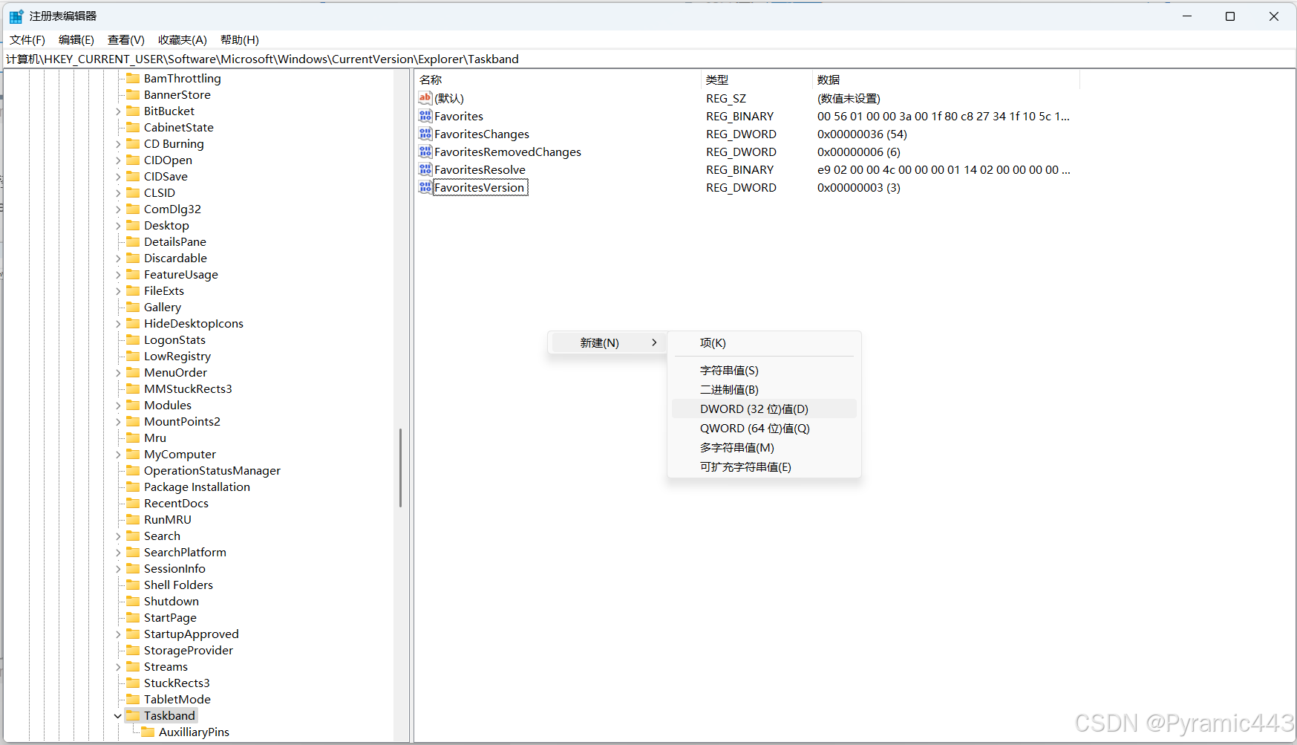Select the SearchPlatform key
Viewport: 1297px width, 745px height.
pos(185,553)
